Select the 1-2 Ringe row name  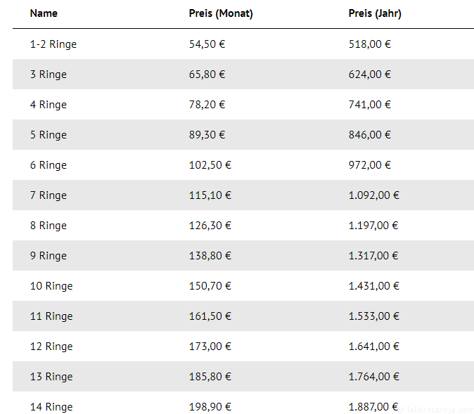pyautogui.click(x=53, y=44)
